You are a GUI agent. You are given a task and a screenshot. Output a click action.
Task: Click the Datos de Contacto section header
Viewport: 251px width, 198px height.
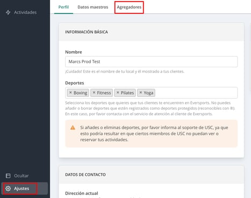coord(85,174)
